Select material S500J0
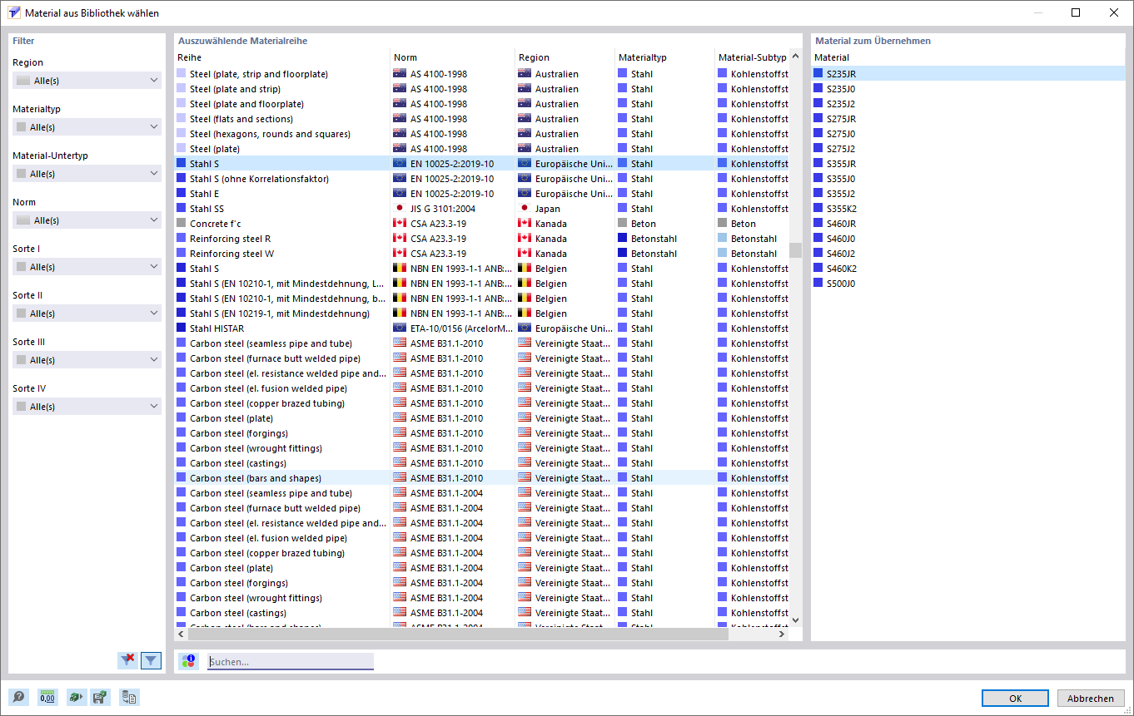The height and width of the screenshot is (716, 1134). tap(968, 284)
